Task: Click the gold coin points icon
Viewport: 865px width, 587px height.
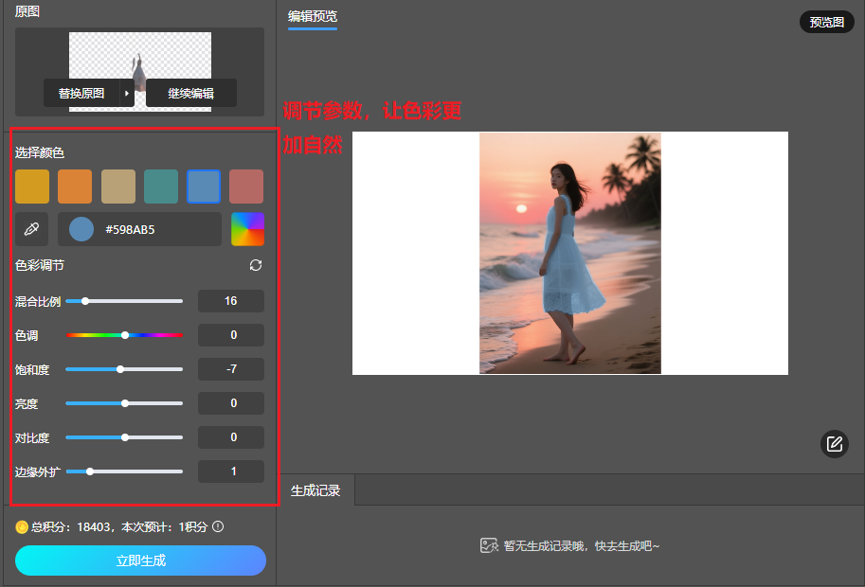Action: (x=21, y=526)
